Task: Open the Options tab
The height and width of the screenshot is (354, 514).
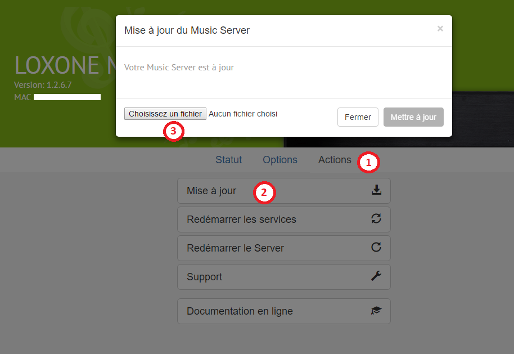Action: [x=280, y=160]
